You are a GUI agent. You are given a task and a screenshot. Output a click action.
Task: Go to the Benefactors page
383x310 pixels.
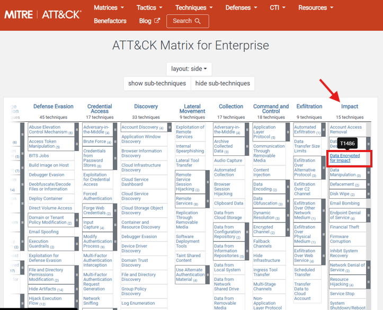(110, 21)
